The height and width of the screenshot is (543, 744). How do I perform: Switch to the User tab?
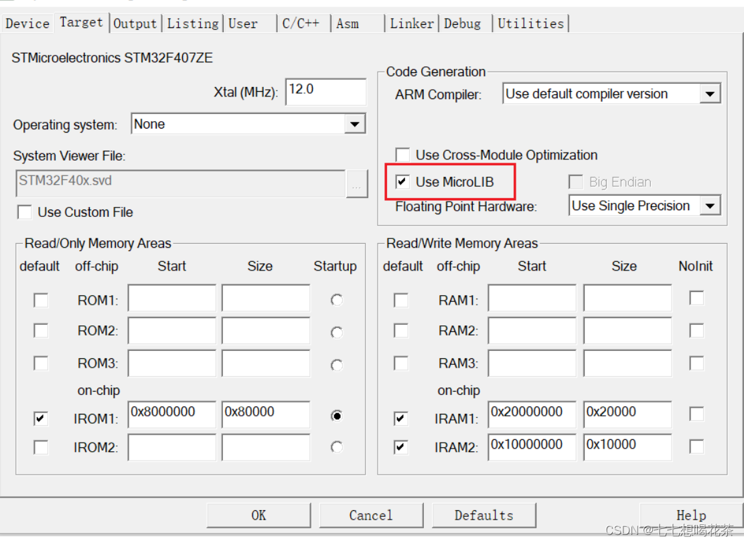(250, 23)
